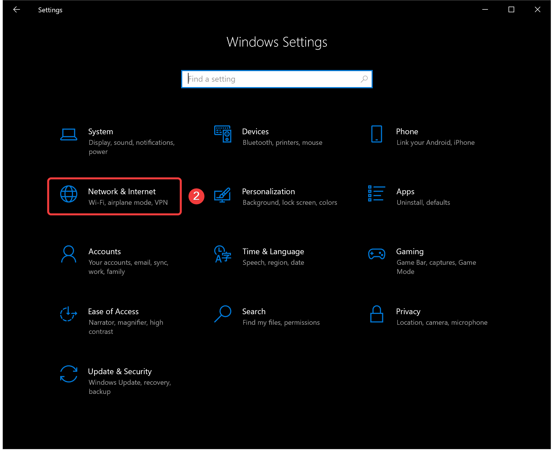The width and height of the screenshot is (553, 451).
Task: Click the Search magnifier category icon
Action: [x=223, y=314]
